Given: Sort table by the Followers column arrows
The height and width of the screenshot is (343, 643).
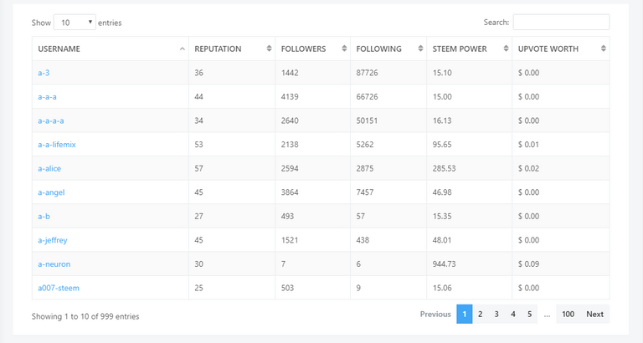Looking at the screenshot, I should (344, 49).
